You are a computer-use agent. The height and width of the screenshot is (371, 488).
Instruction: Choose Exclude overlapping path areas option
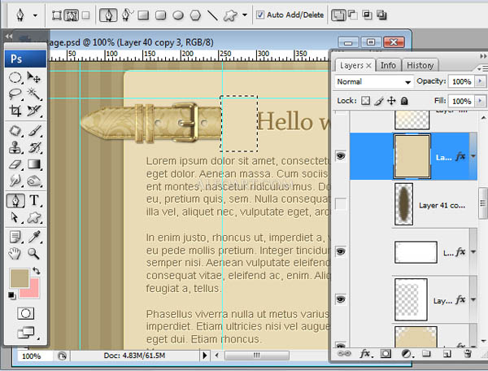[x=382, y=15]
